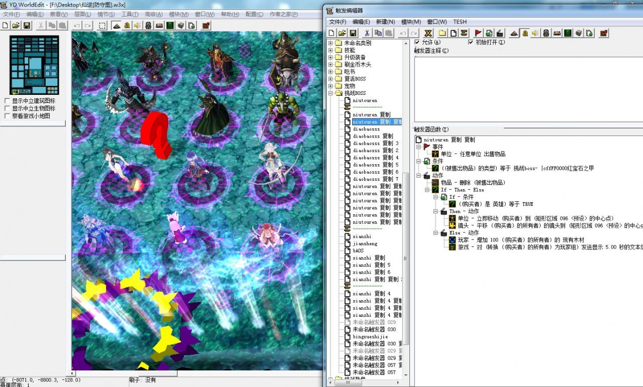
Task: Toggle 察看游戏小地图 checkbox
Action: pos(8,116)
